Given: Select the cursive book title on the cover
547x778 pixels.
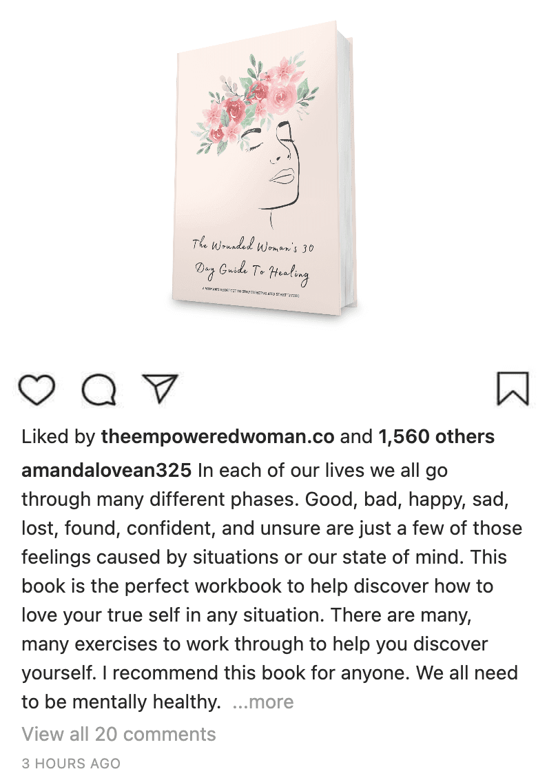Looking at the screenshot, I should point(253,260).
